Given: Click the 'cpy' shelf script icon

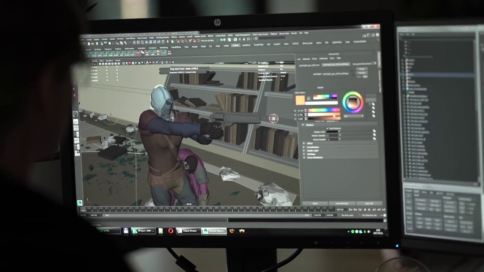Looking at the screenshot, I should tap(153, 53).
